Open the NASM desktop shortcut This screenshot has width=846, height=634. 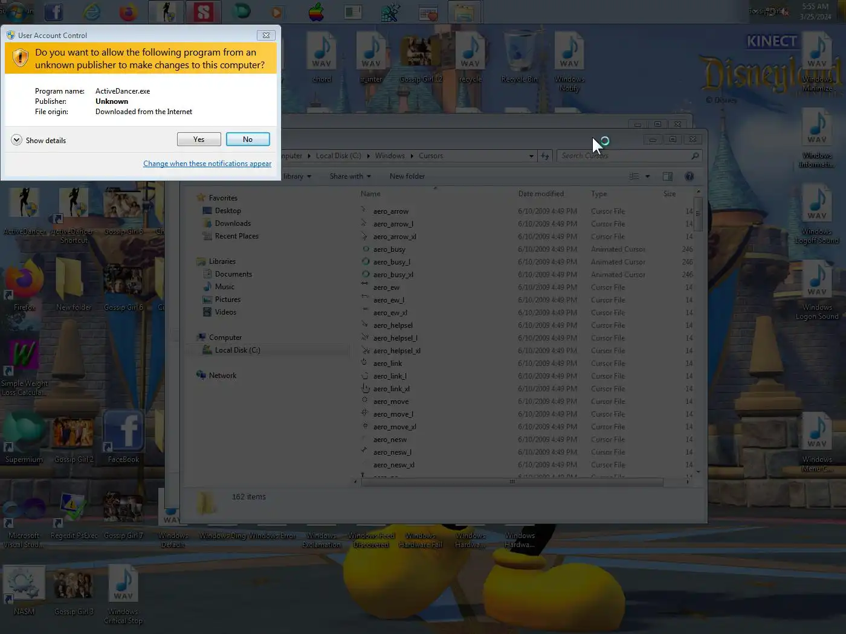pyautogui.click(x=24, y=591)
